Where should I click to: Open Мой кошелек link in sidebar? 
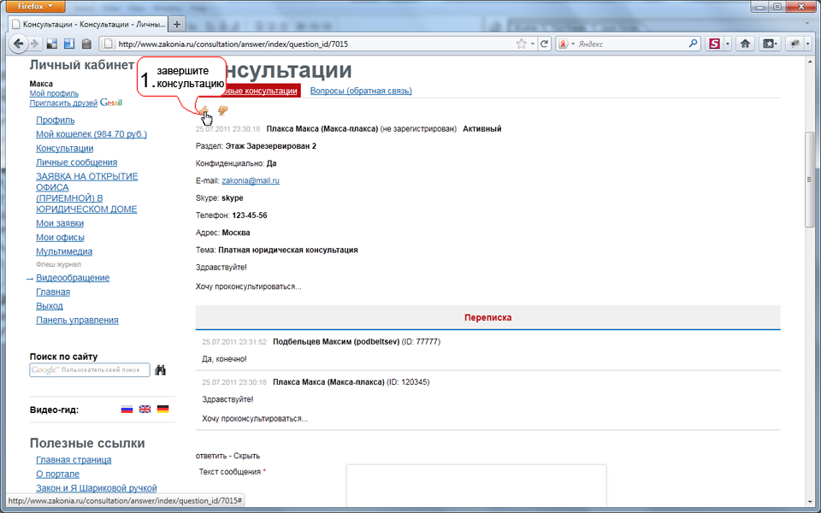tap(91, 134)
